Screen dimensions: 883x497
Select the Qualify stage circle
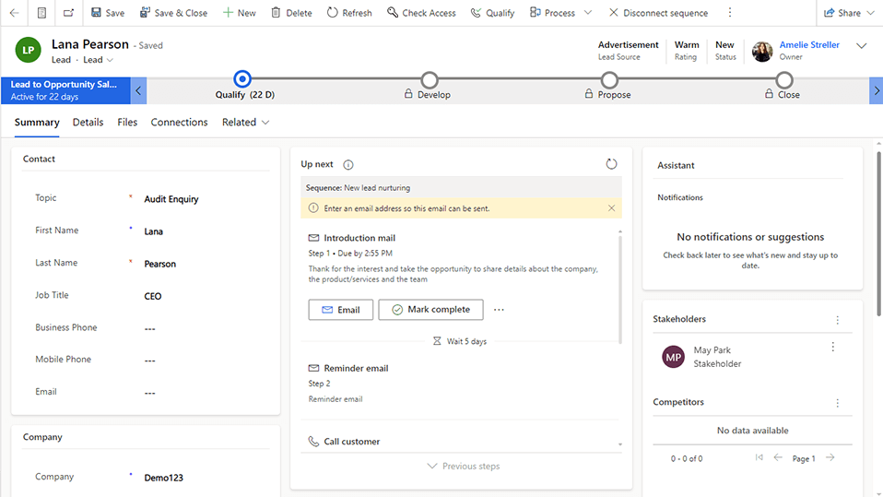click(x=242, y=79)
